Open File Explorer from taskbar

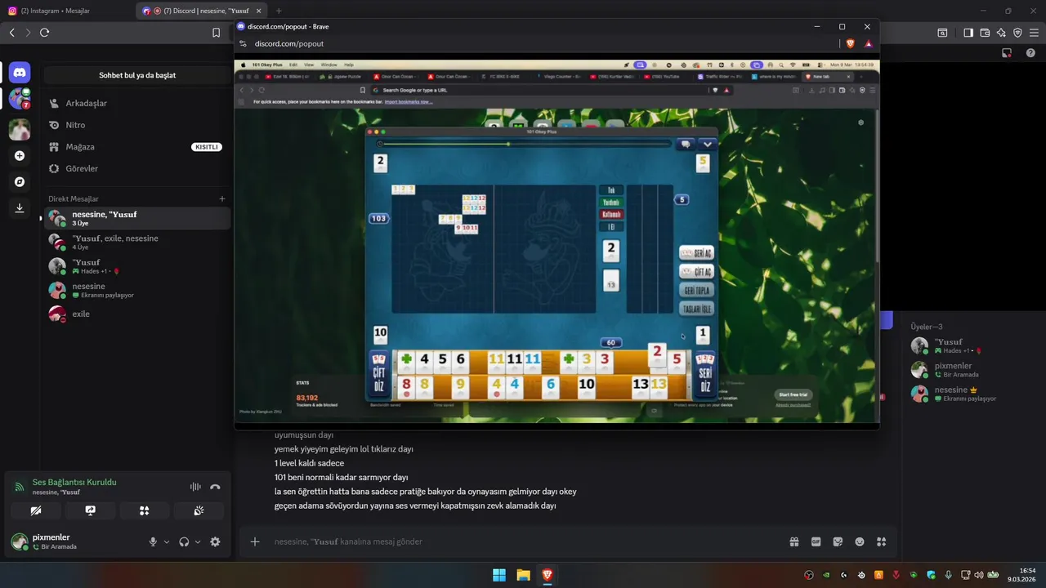pyautogui.click(x=523, y=575)
